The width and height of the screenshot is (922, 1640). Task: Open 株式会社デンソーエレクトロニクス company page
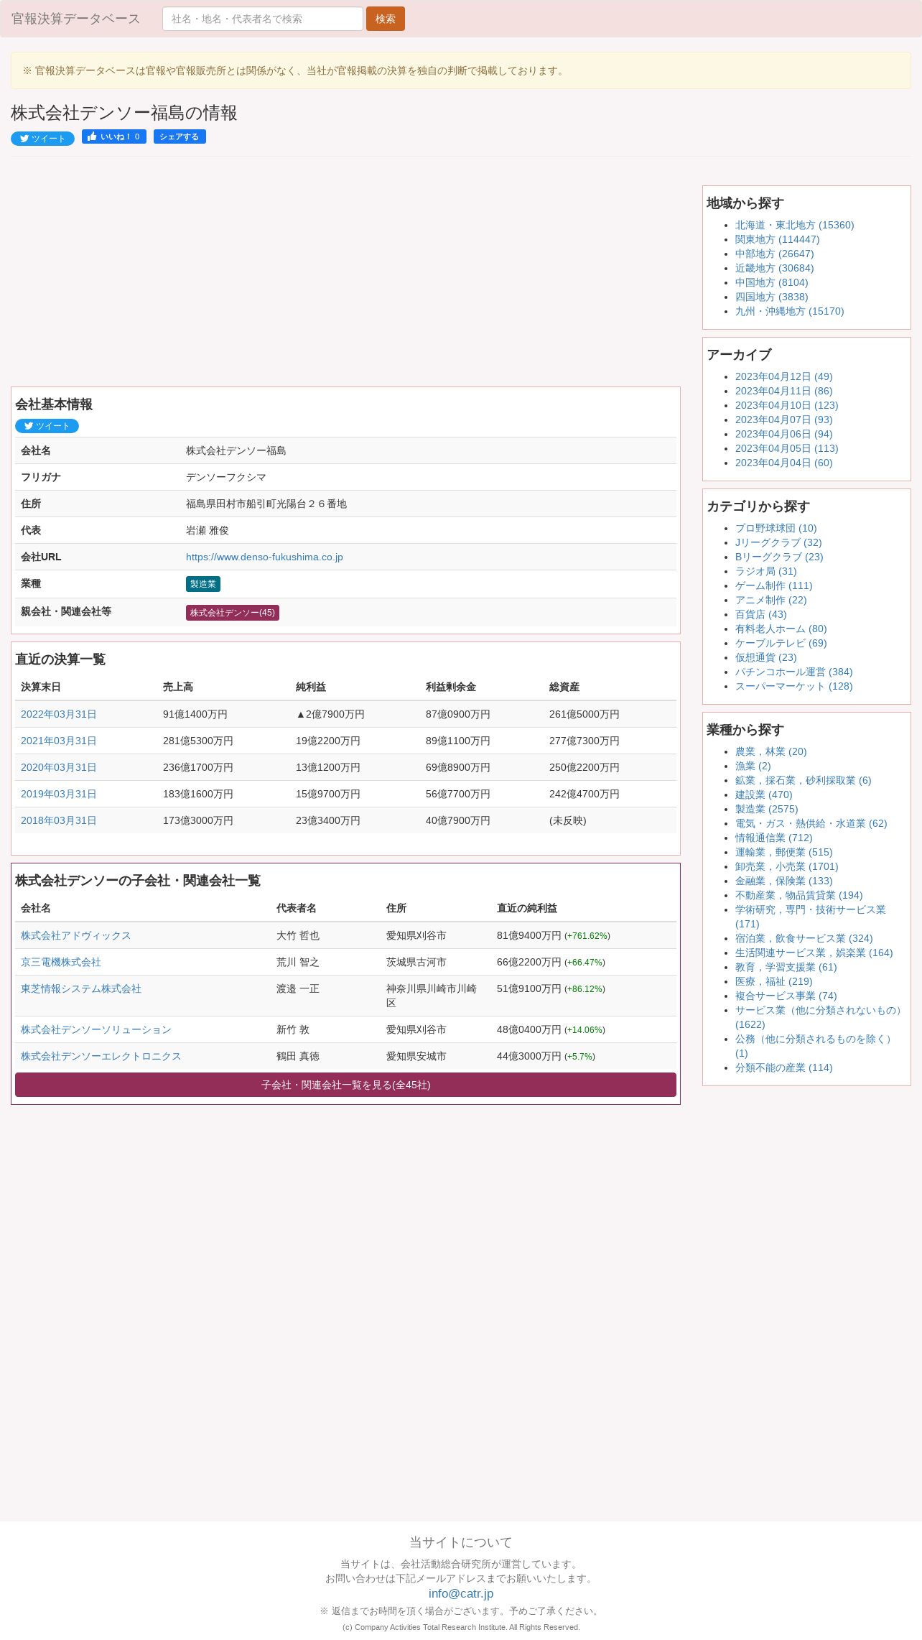point(101,1056)
